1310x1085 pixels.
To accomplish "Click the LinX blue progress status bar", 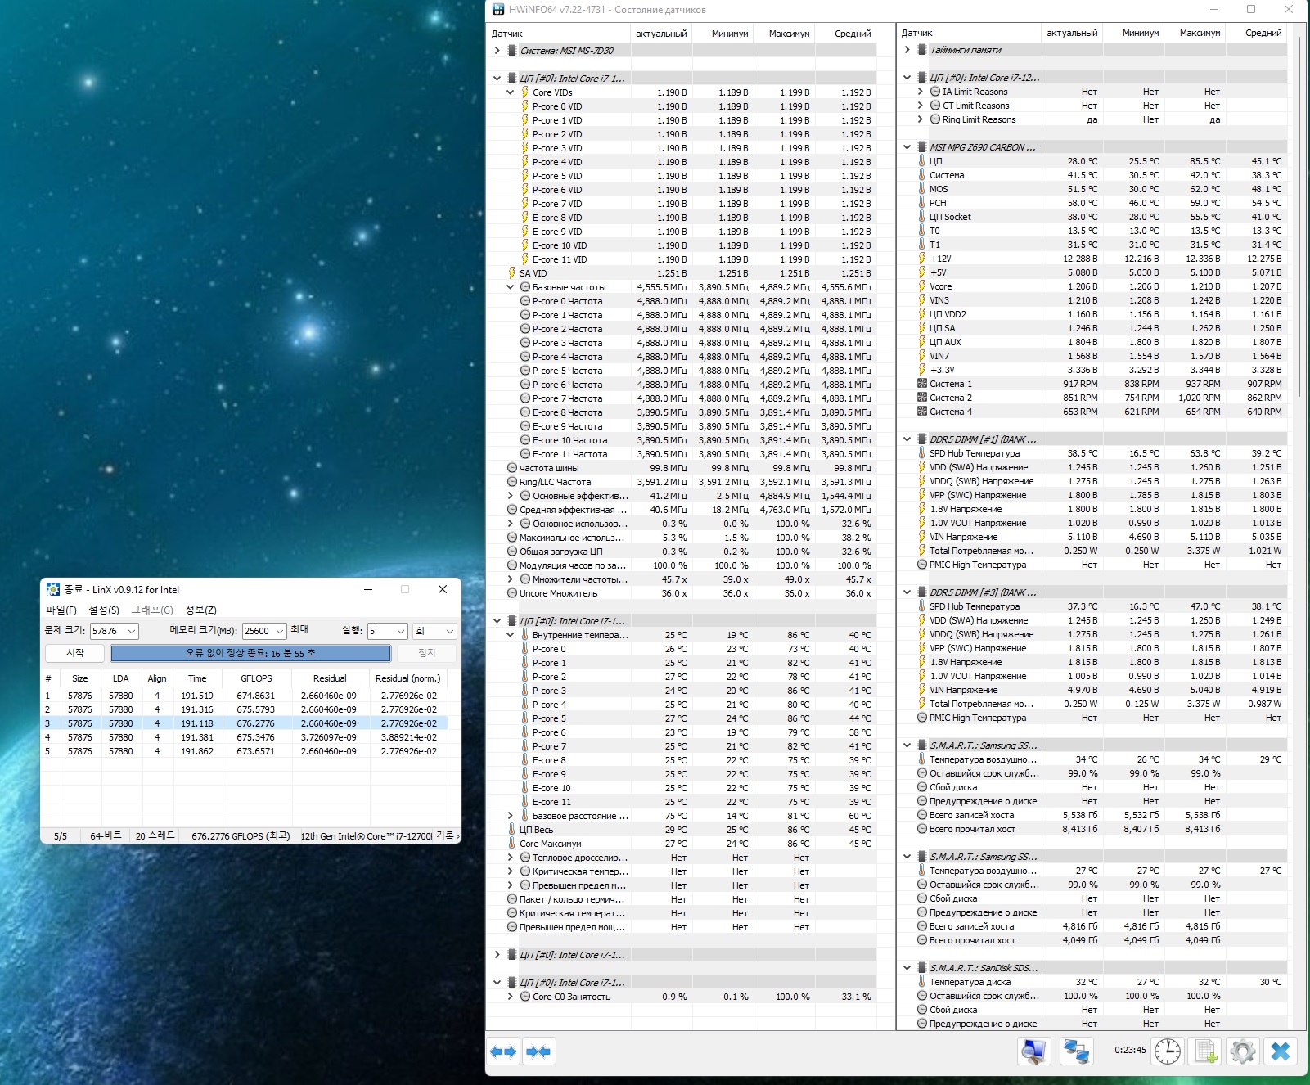I will tap(250, 653).
